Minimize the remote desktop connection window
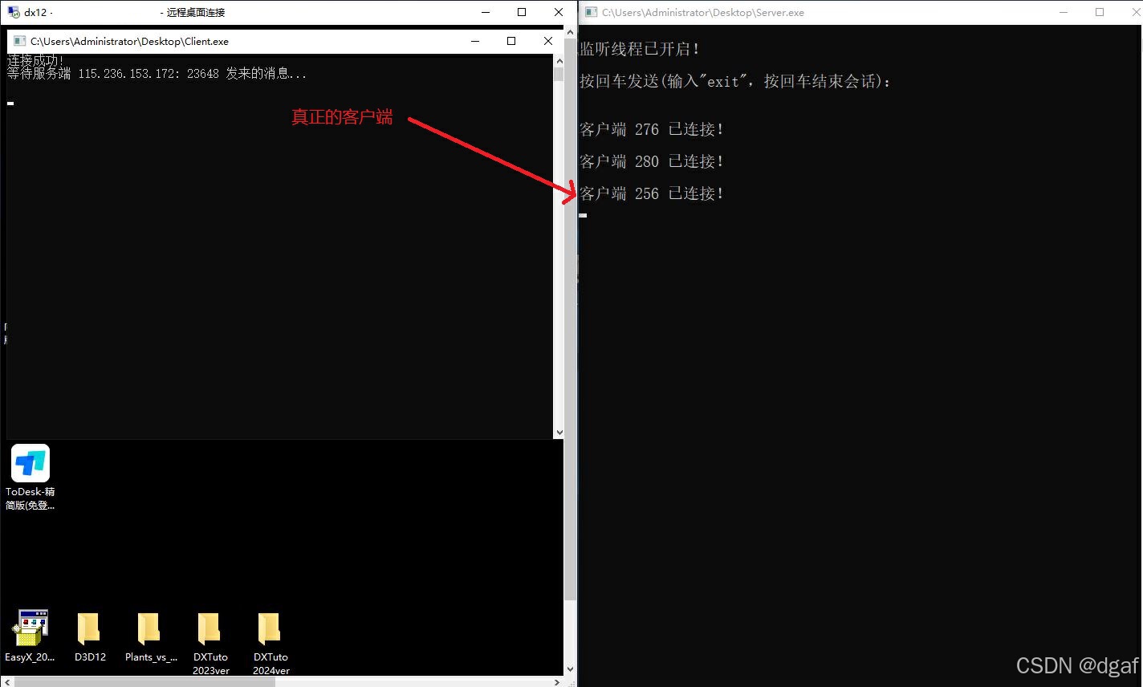1143x687 pixels. pos(485,12)
